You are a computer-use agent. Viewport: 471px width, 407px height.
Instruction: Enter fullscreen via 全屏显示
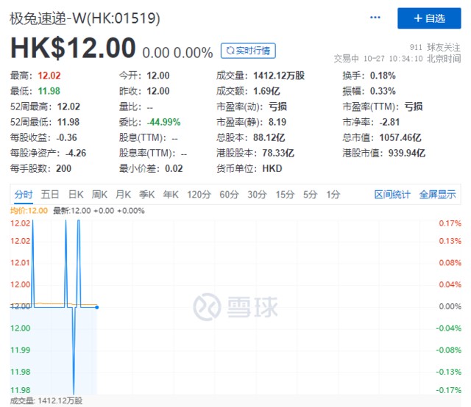pos(438,195)
